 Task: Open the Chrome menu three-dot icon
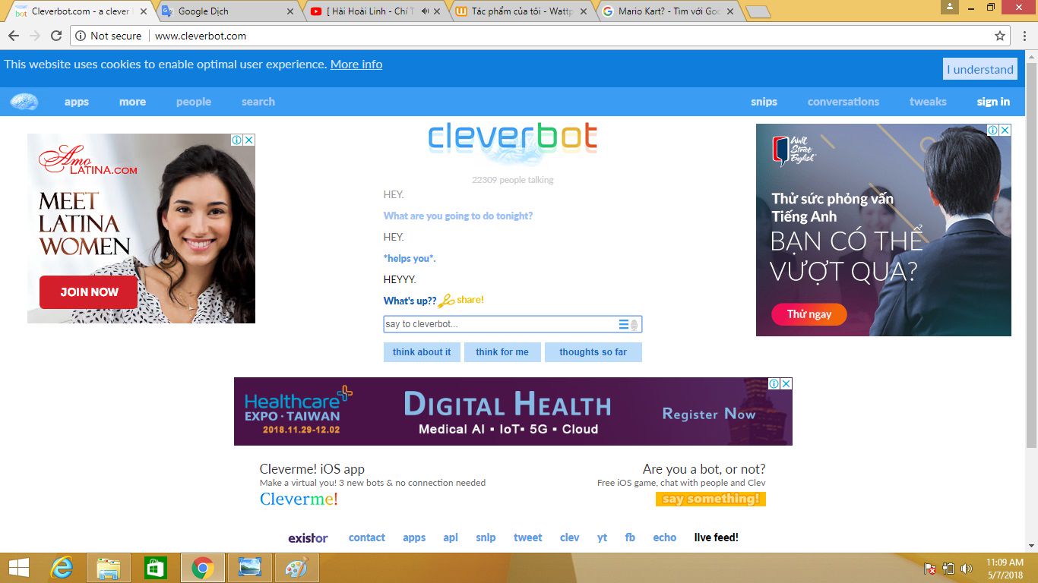(1024, 36)
